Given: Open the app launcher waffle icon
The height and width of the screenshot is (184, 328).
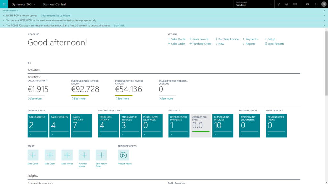Looking at the screenshot, I should [x=4, y=4].
